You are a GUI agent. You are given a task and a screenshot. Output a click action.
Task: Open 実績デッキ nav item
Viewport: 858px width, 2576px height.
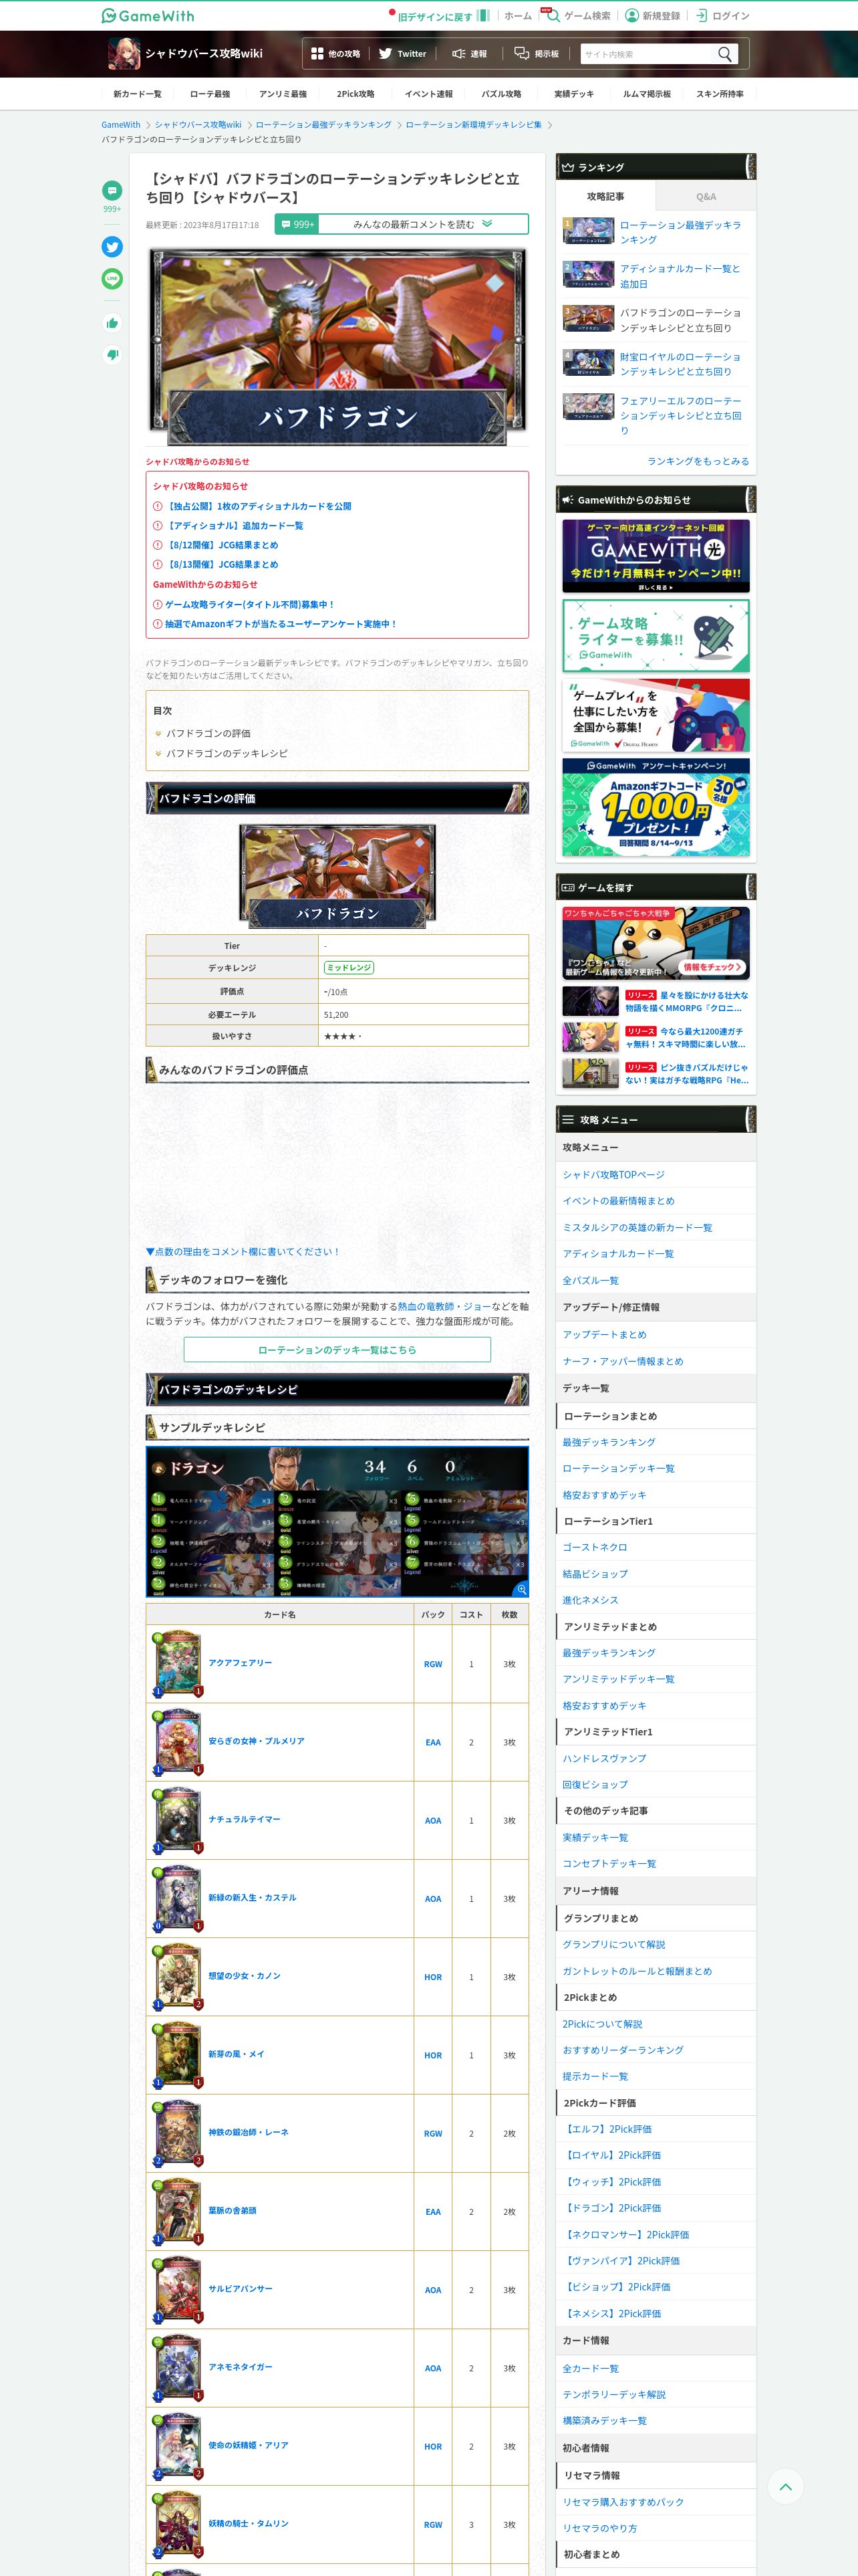pyautogui.click(x=574, y=94)
